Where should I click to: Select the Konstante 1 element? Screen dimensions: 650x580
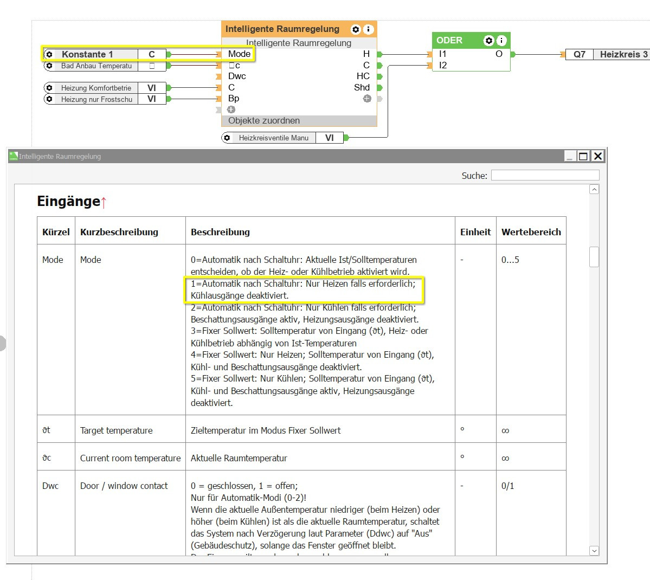(x=105, y=54)
